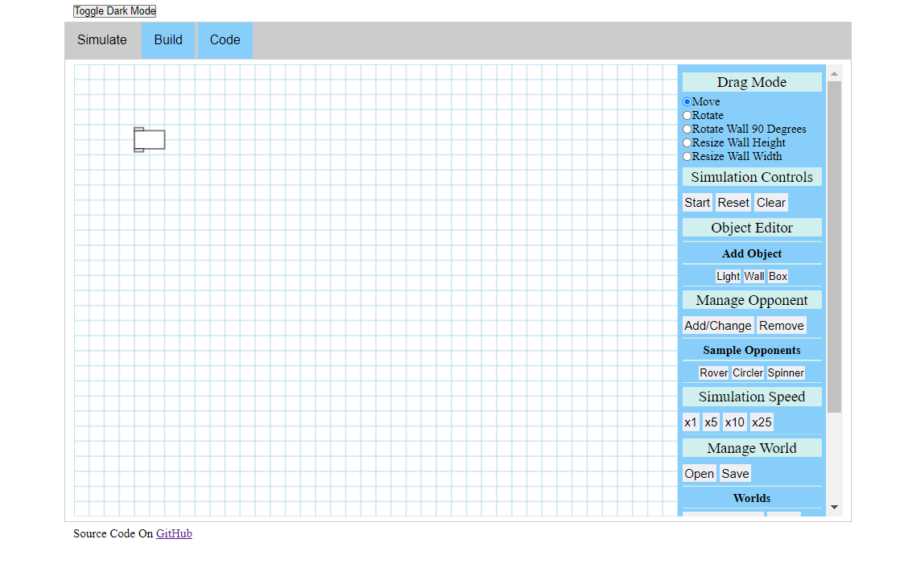Click the Simulation Speed heading
The width and height of the screenshot is (904, 572).
pos(752,397)
